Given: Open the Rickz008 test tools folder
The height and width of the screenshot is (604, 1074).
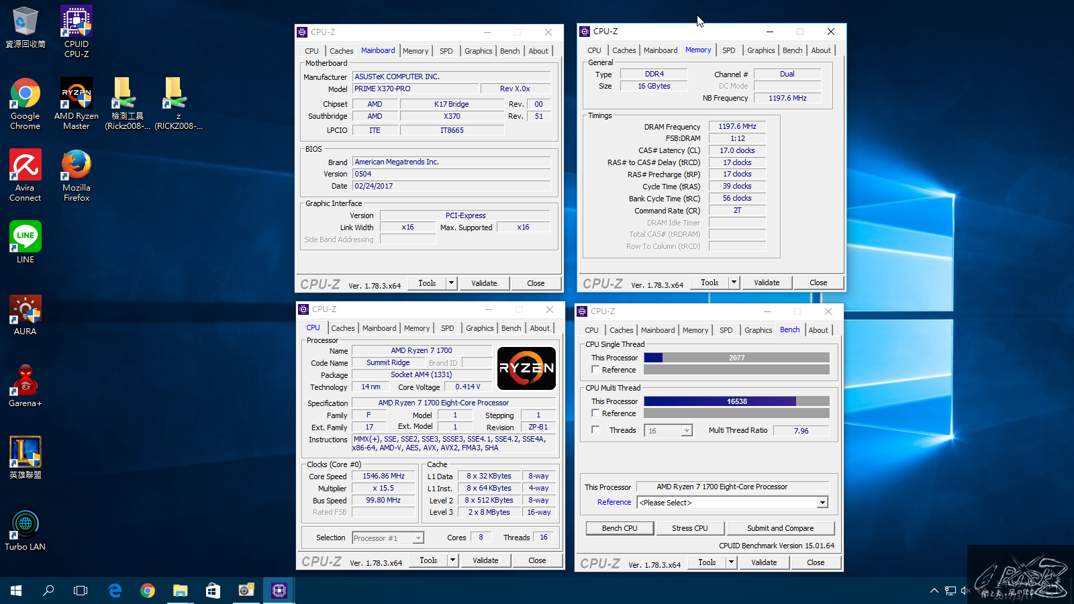Looking at the screenshot, I should pos(128,104).
